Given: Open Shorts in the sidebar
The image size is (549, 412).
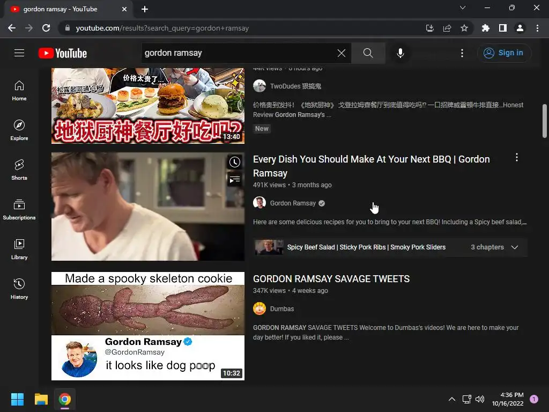Looking at the screenshot, I should pyautogui.click(x=19, y=170).
